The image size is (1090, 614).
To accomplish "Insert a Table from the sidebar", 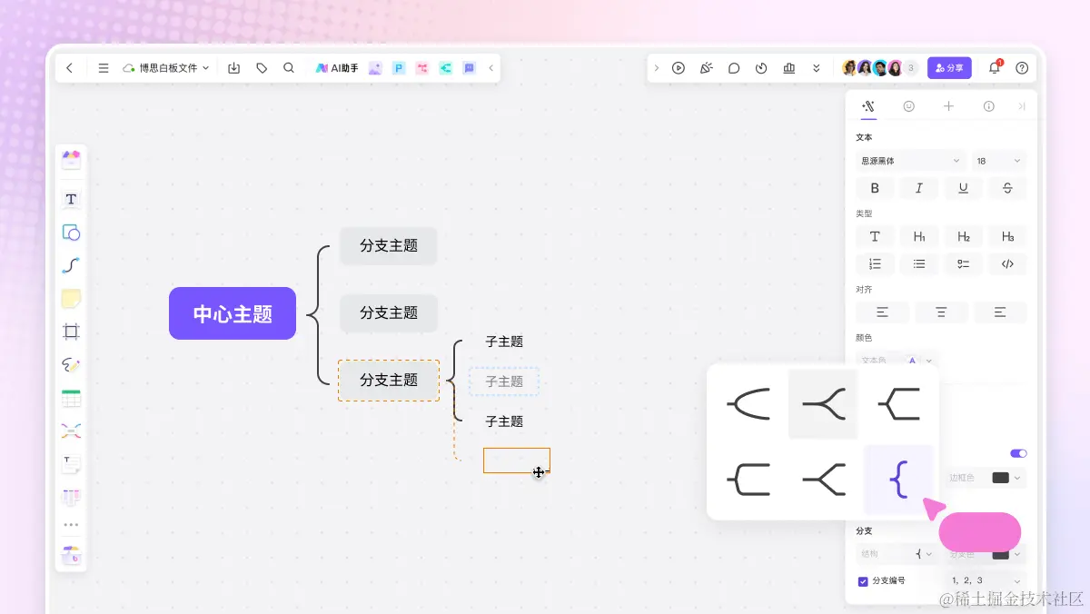I will pos(71,398).
